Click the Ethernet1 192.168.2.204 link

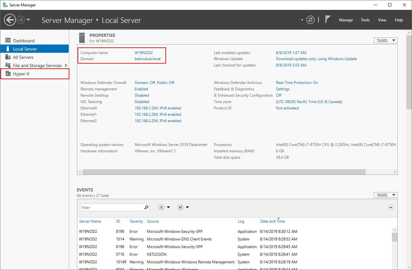(x=158, y=114)
